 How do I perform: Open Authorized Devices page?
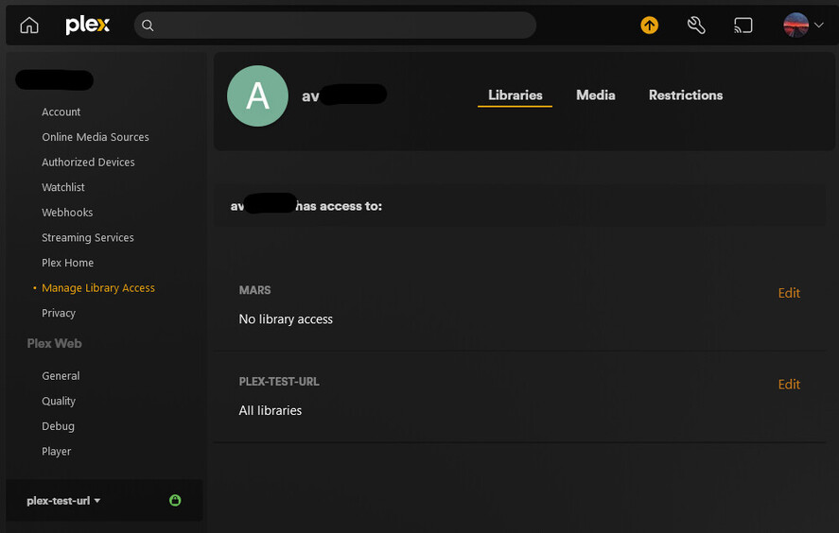[88, 162]
